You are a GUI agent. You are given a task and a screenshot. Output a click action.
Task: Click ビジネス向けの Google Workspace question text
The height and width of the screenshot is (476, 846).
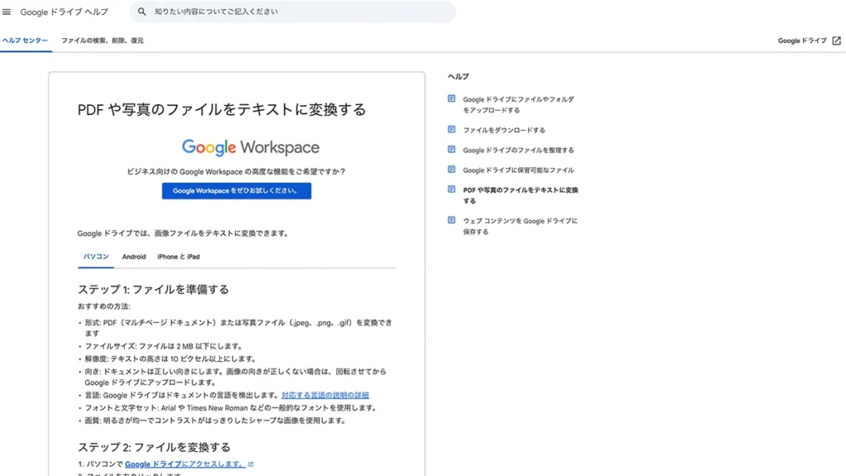[x=235, y=172]
